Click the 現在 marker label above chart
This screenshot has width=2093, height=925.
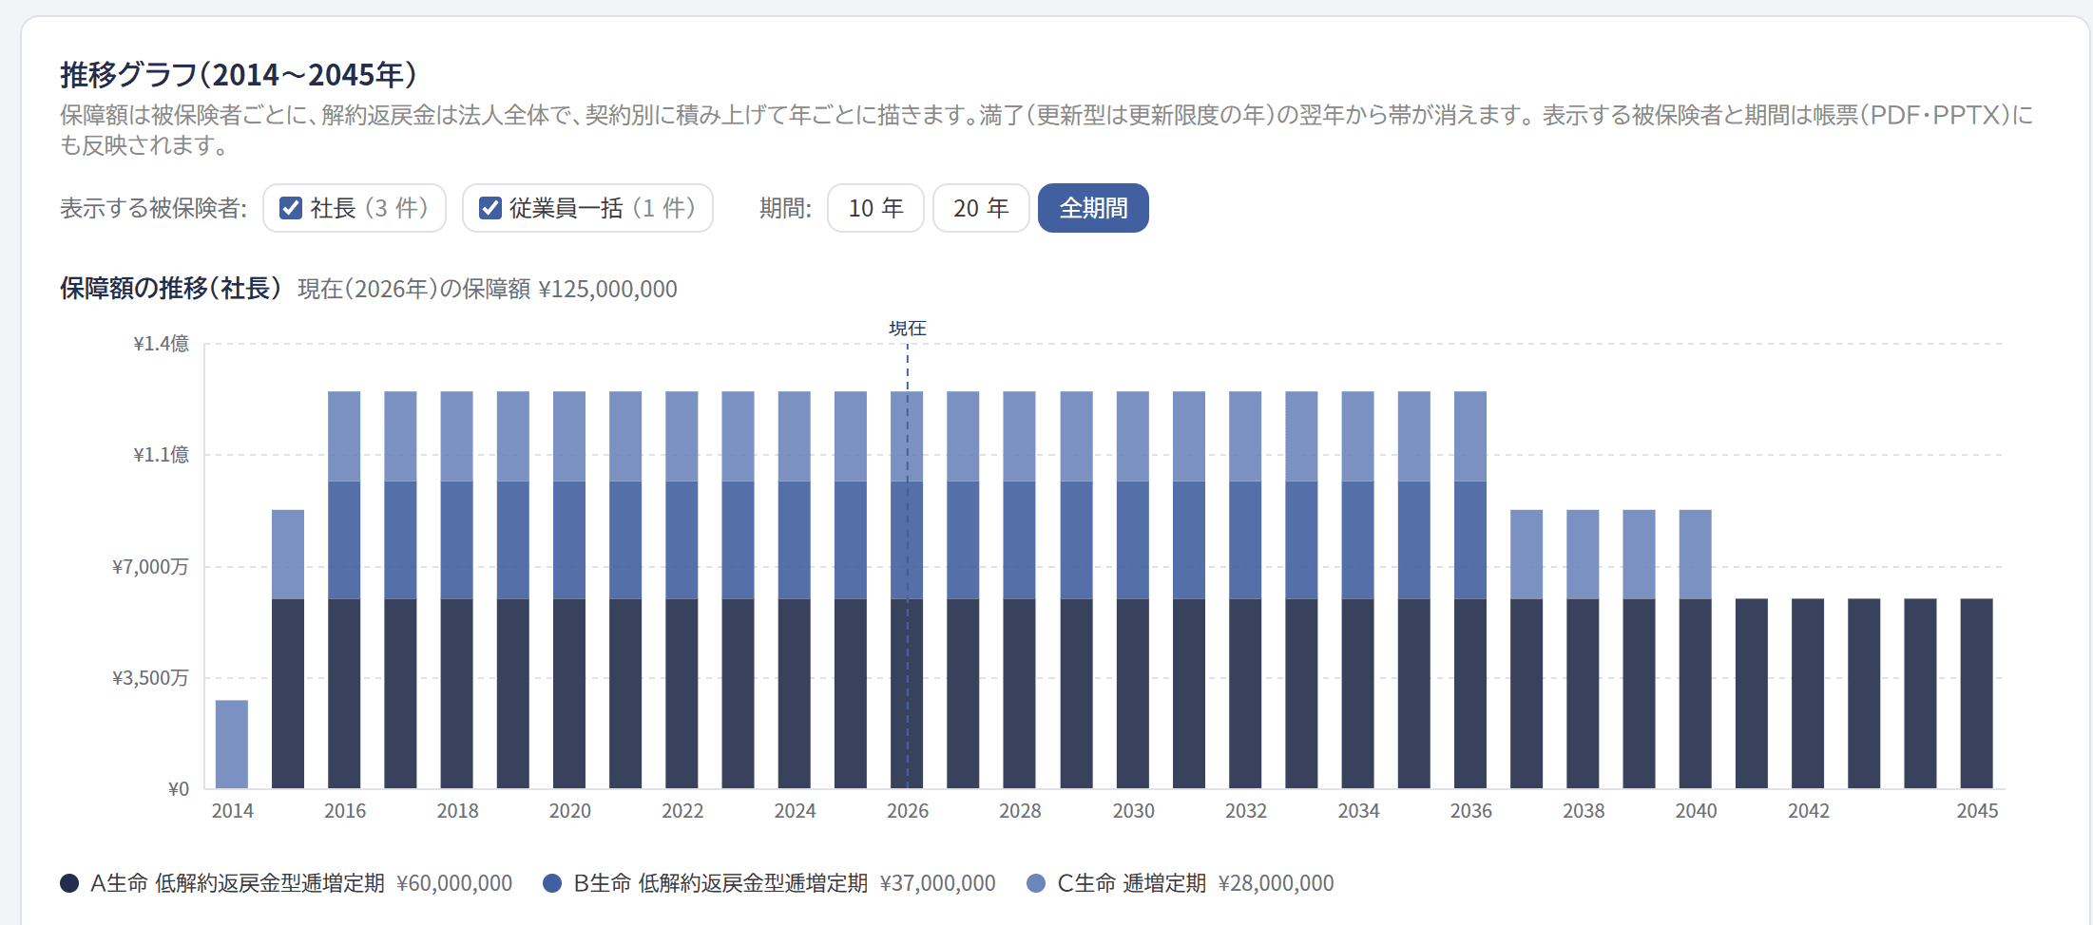point(908,329)
